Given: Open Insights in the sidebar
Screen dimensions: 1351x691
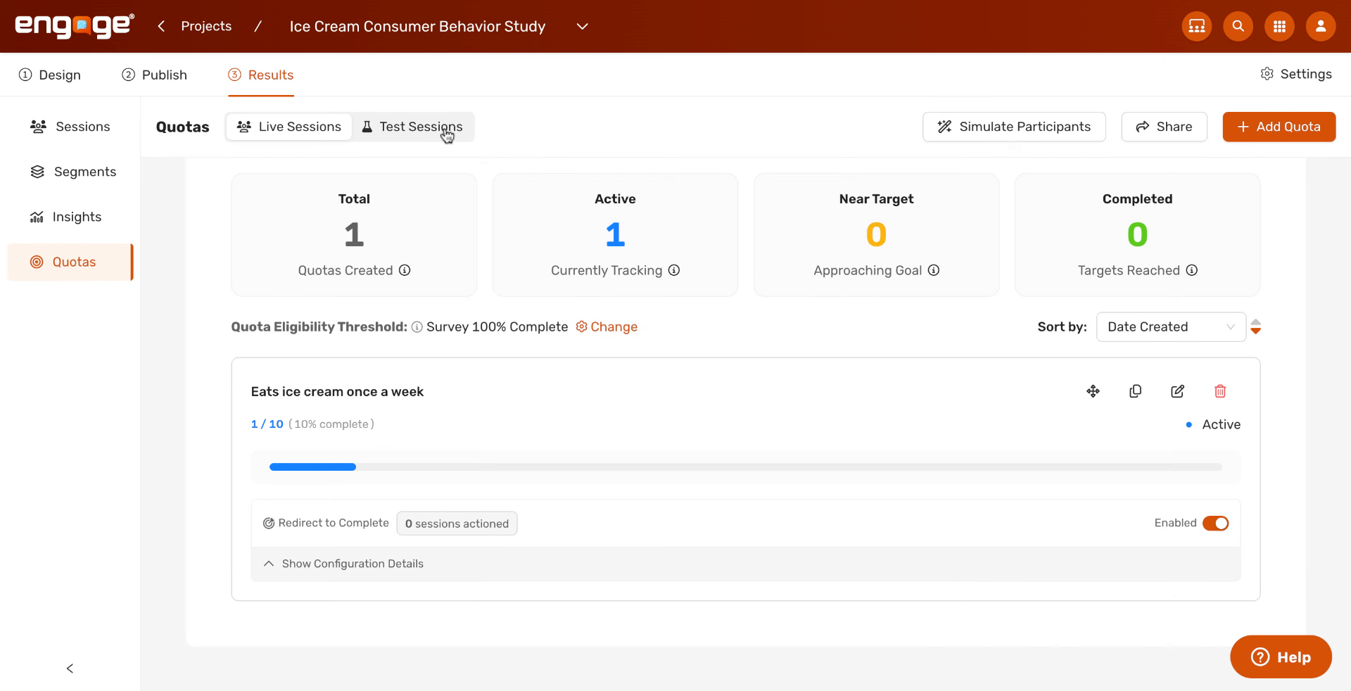Looking at the screenshot, I should (x=70, y=217).
